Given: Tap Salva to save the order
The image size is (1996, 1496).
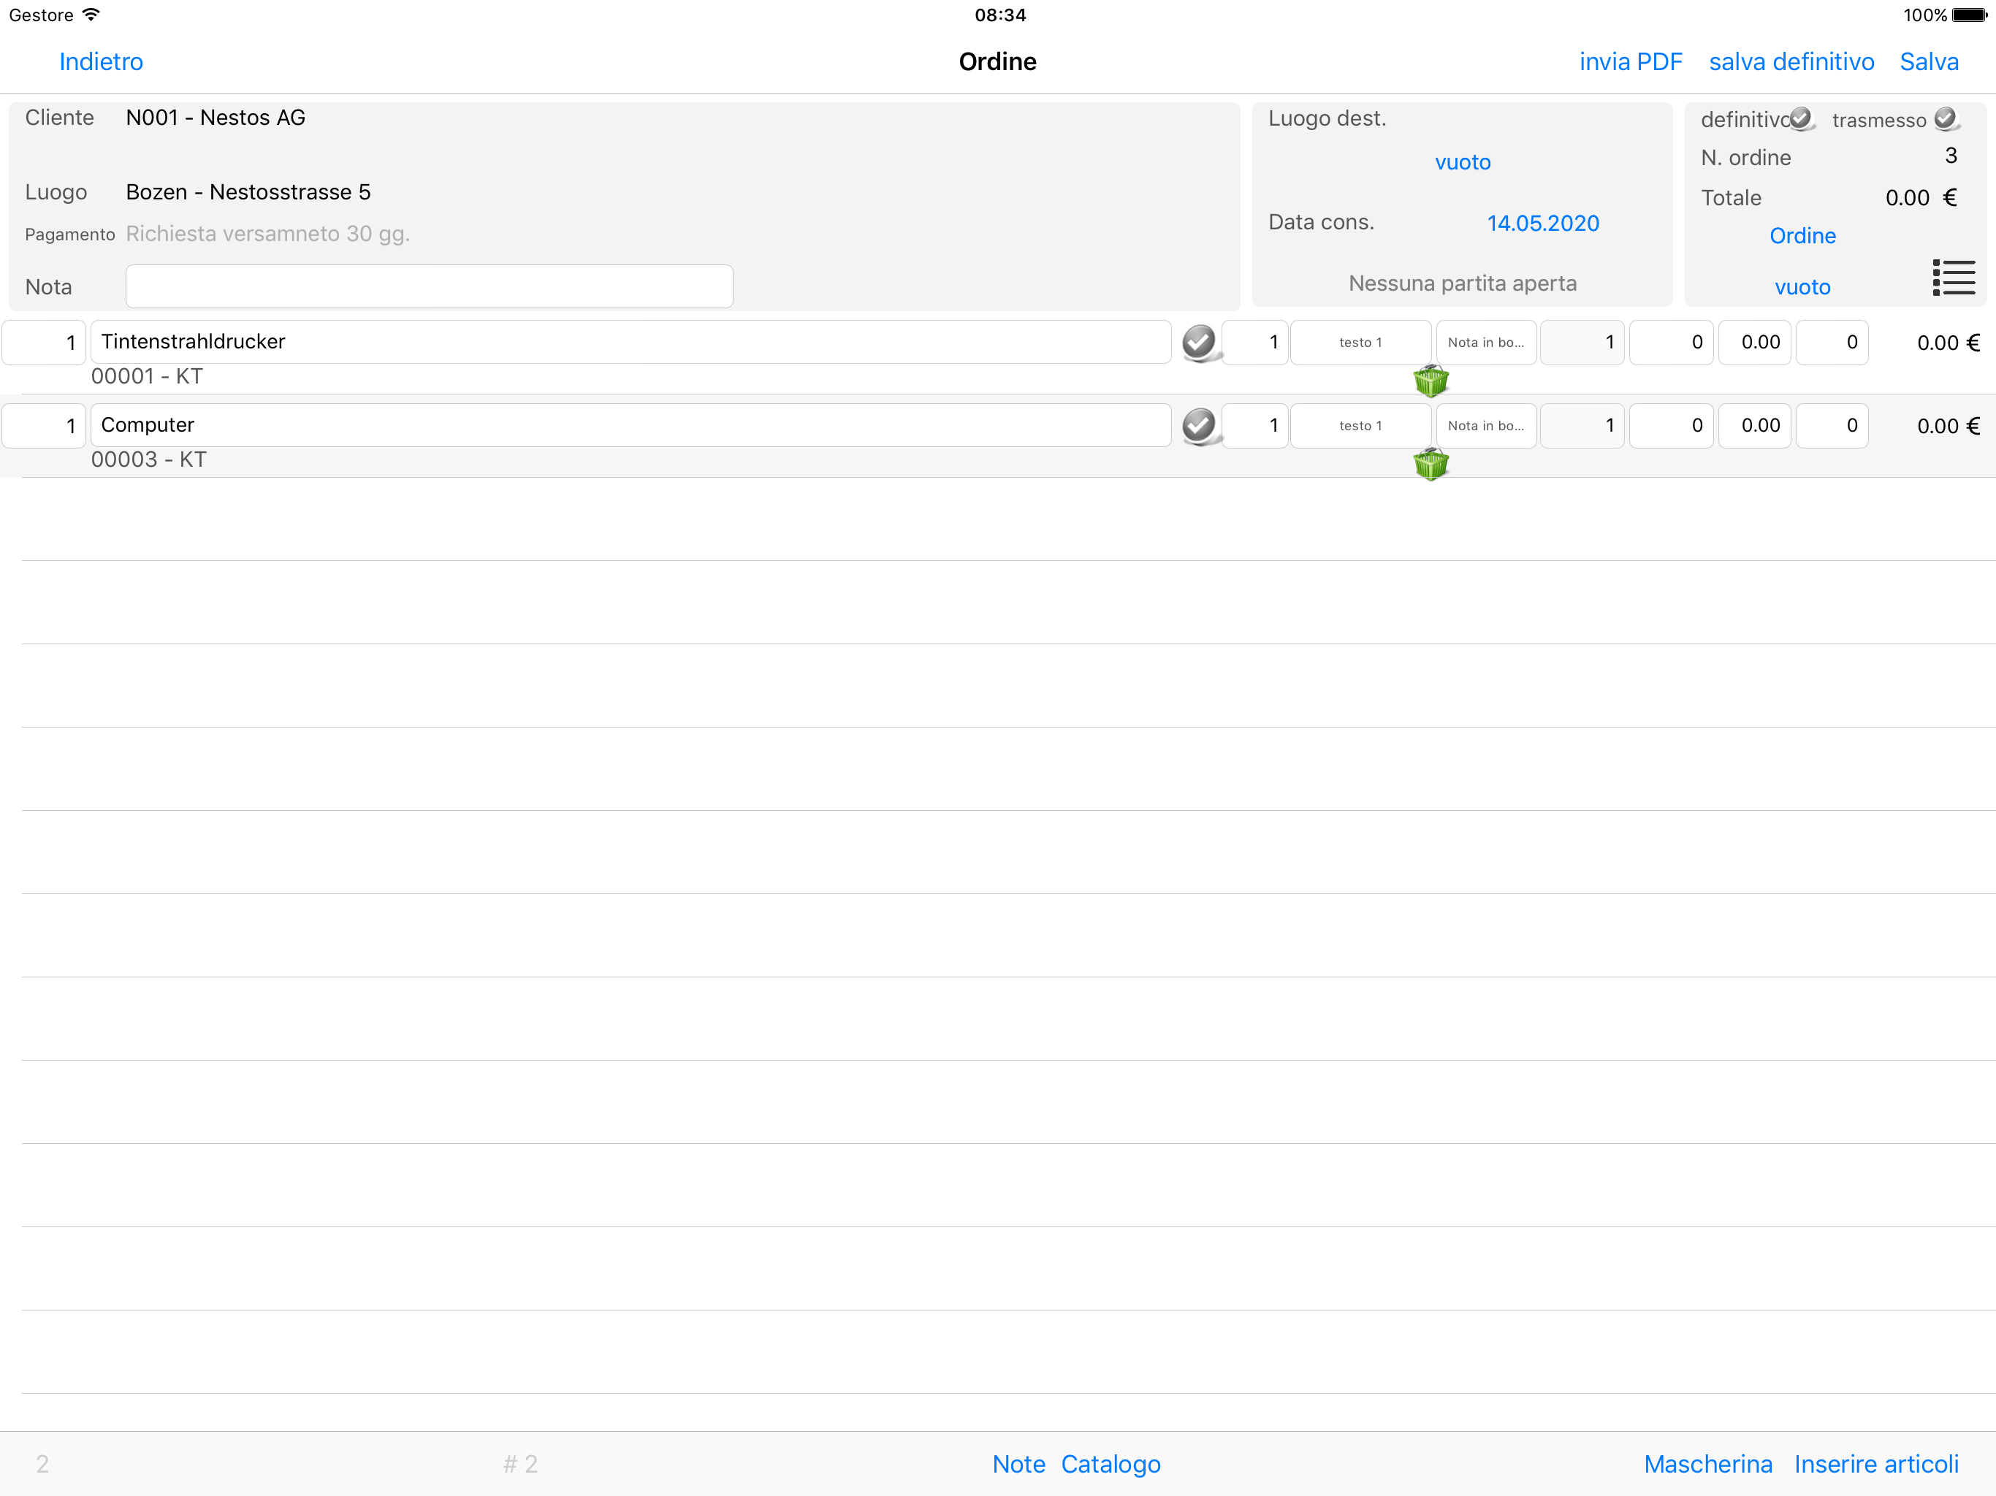Looking at the screenshot, I should coord(1930,61).
